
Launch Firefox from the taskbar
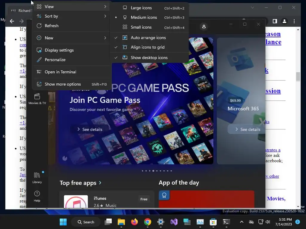click(134, 222)
